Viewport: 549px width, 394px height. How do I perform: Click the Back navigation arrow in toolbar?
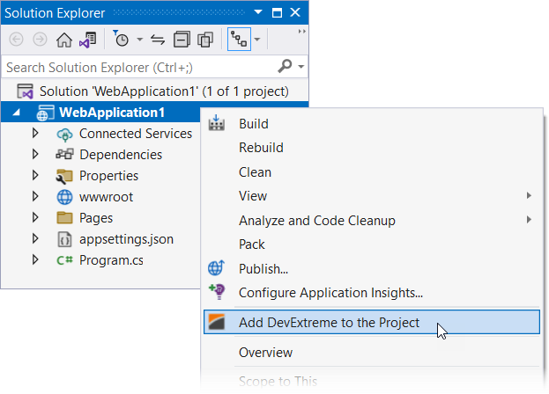pos(17,39)
